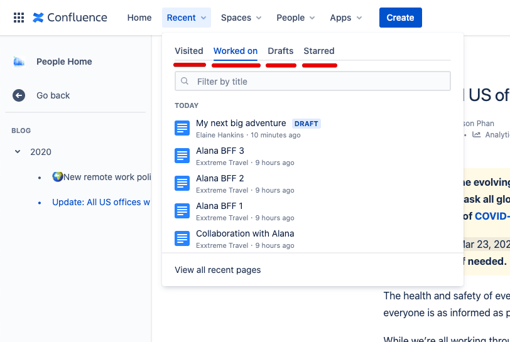
Task: Click the DRAFT badge
Action: [306, 124]
